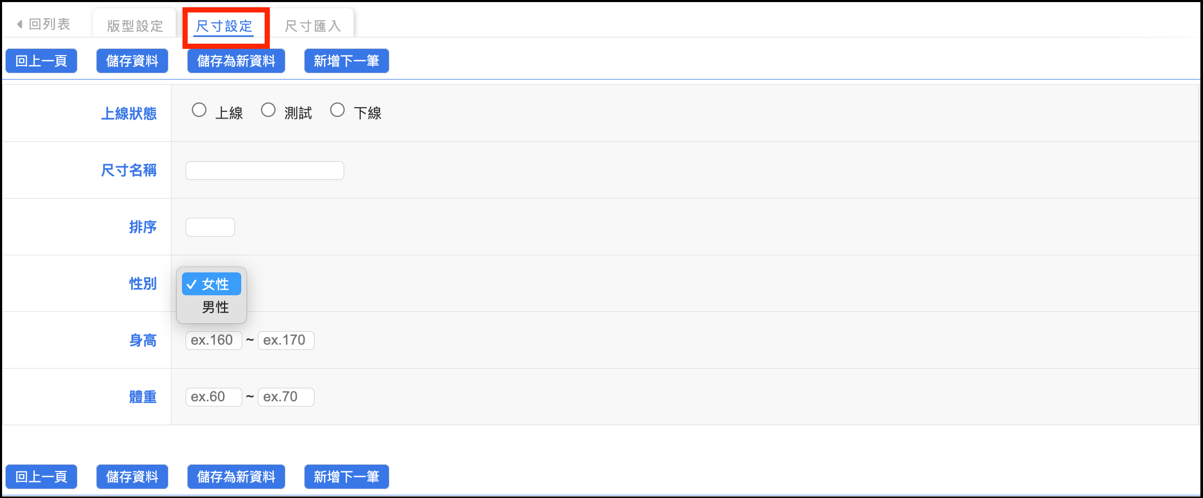Click the top 回上一頁 button

click(x=42, y=61)
